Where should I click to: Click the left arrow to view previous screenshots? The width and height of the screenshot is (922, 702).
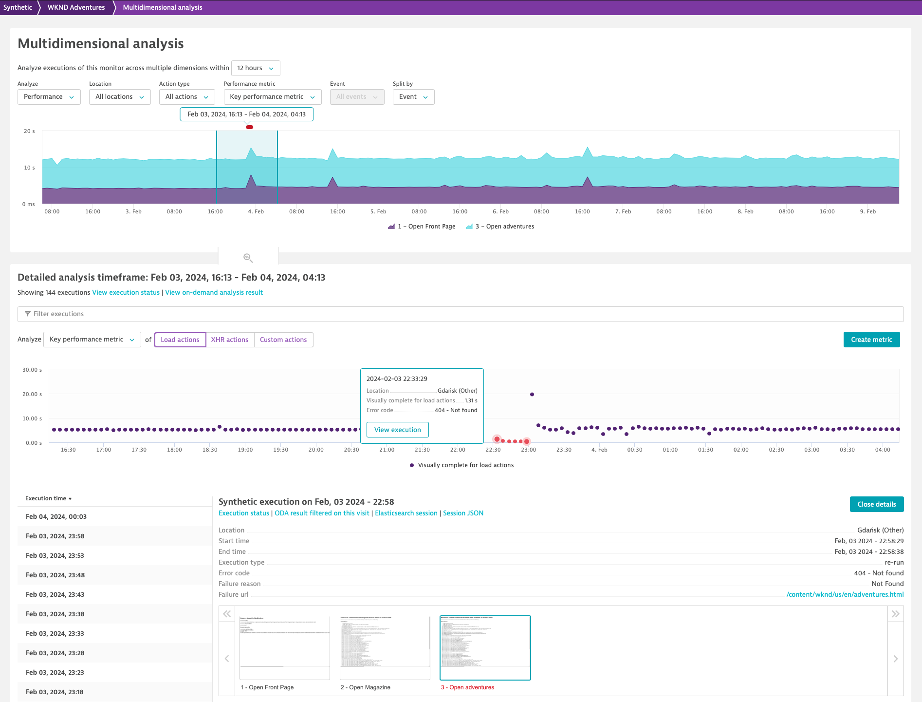pyautogui.click(x=226, y=658)
